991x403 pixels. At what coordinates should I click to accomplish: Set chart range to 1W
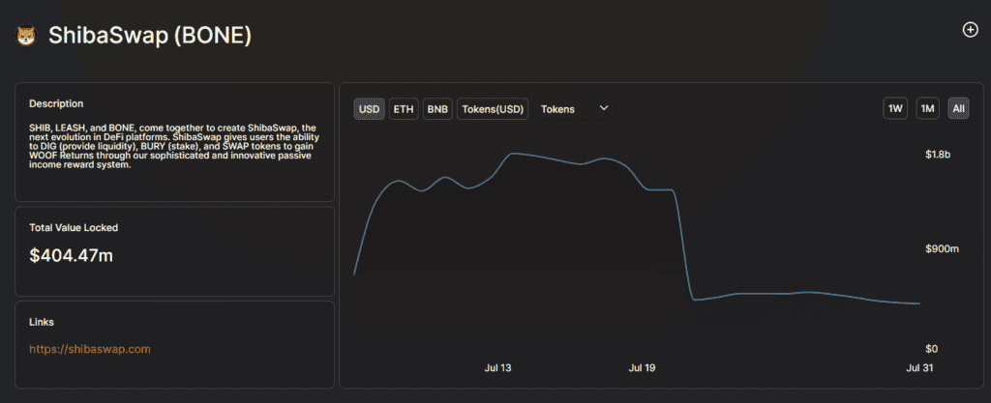[x=895, y=109]
